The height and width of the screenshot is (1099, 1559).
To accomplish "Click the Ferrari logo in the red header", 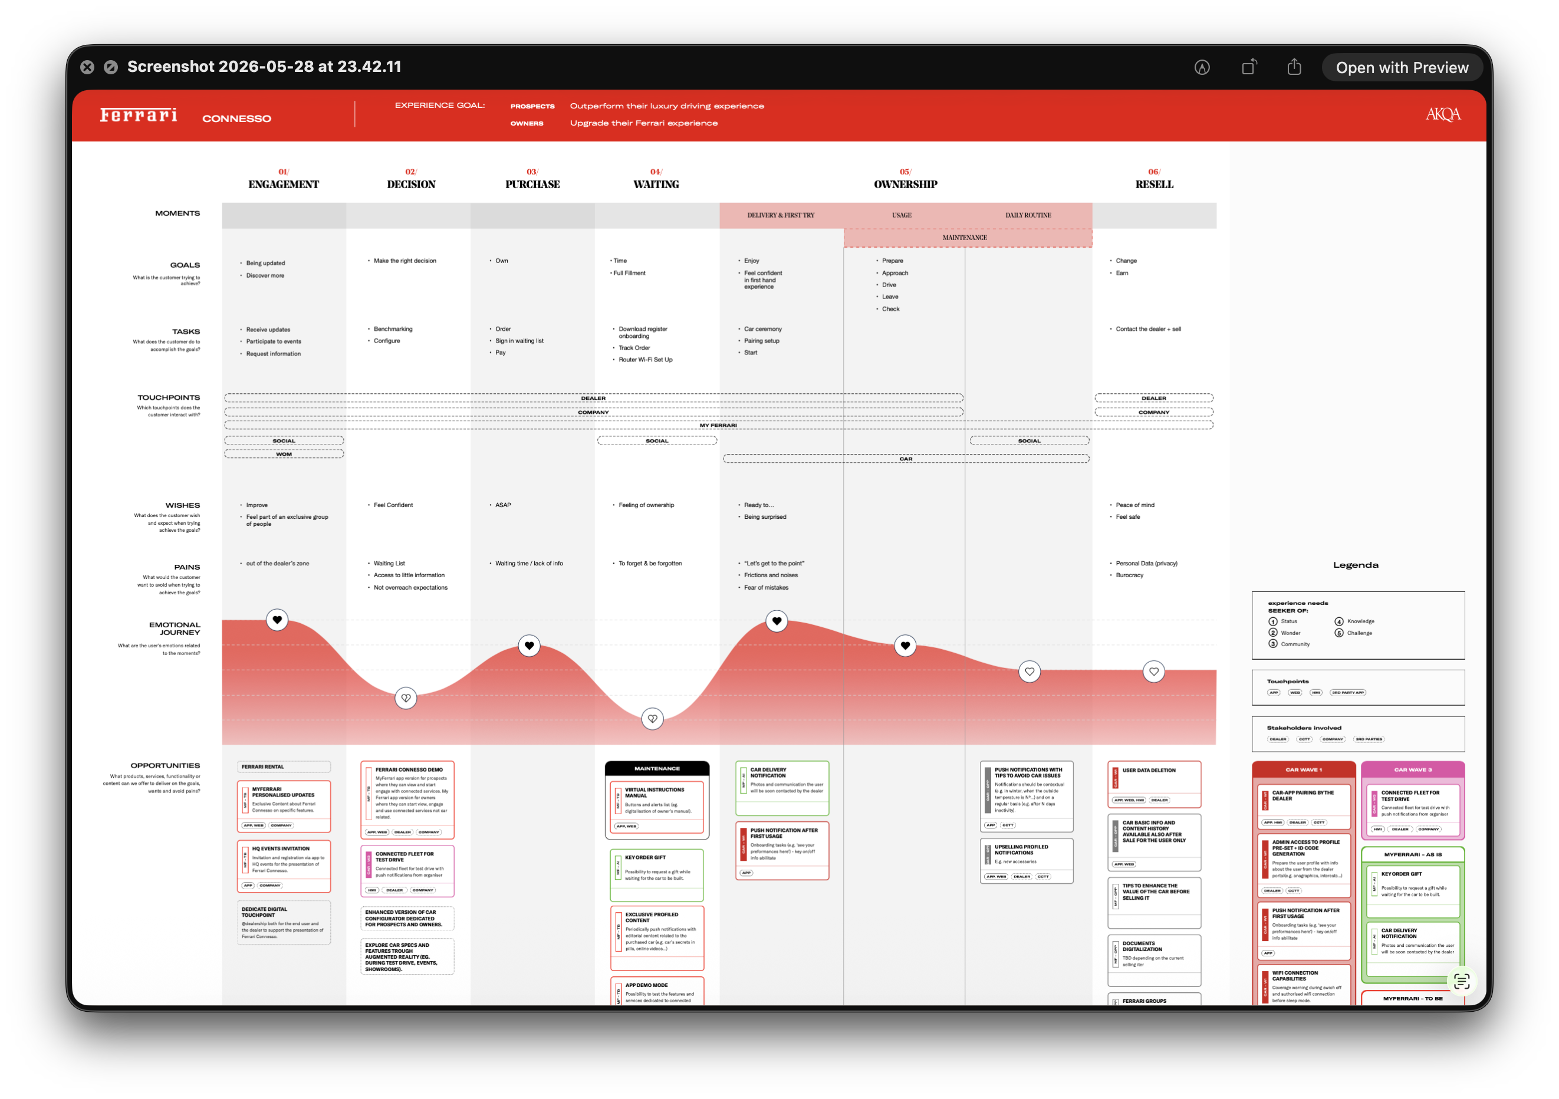I will [139, 115].
